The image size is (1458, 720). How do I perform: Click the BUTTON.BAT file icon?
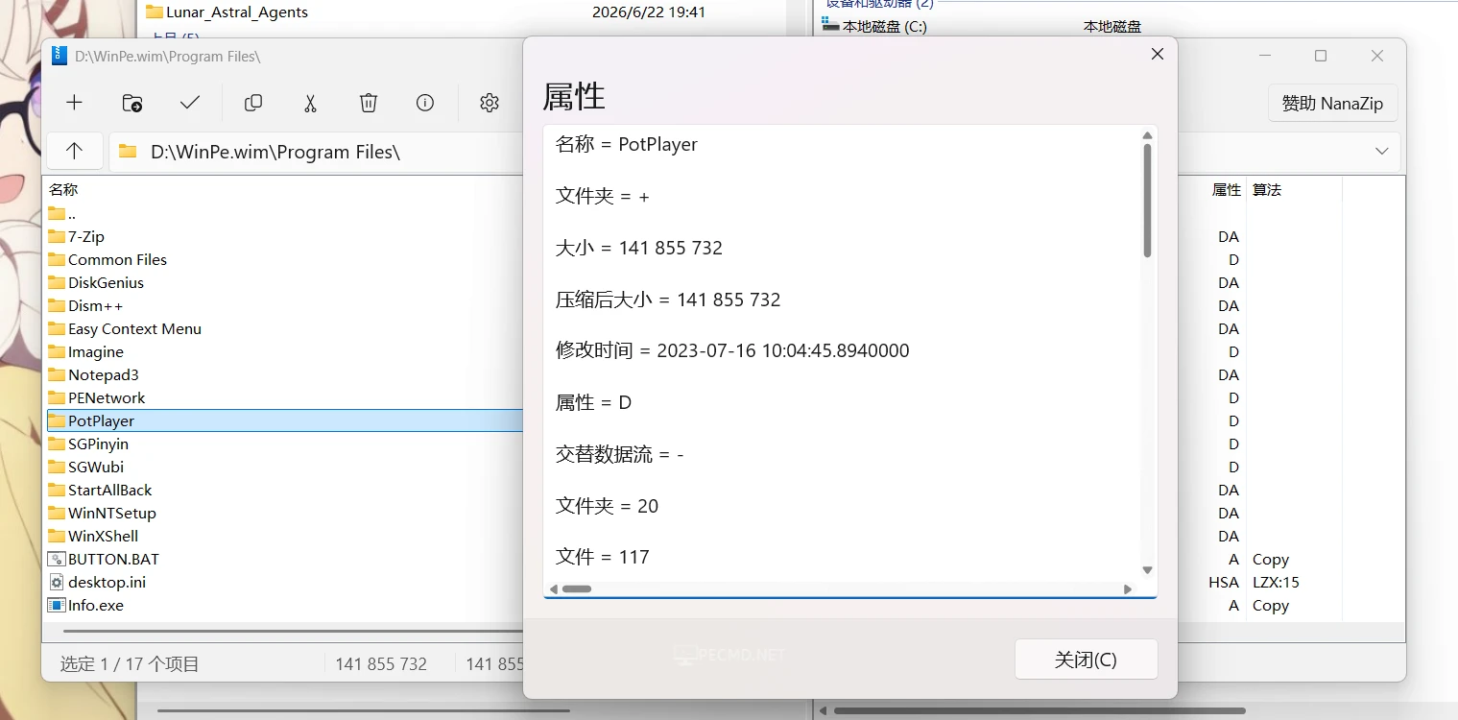click(x=57, y=559)
